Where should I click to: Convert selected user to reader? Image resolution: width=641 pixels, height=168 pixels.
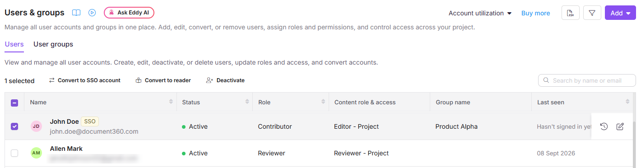tap(163, 80)
